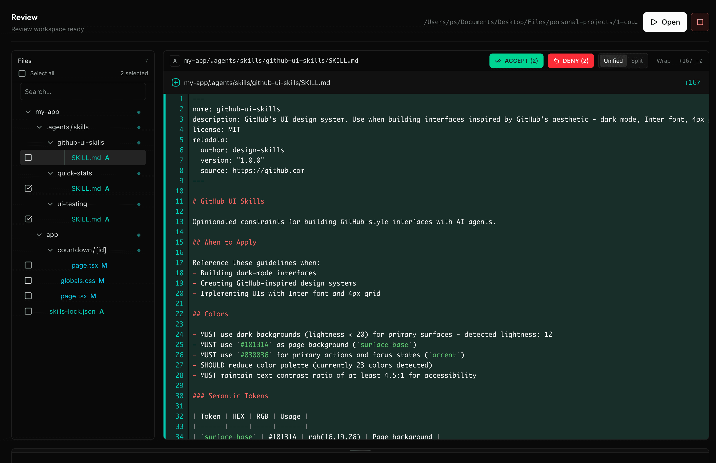Click the truncated /Users/ps/Documents workspace path

[x=531, y=22]
